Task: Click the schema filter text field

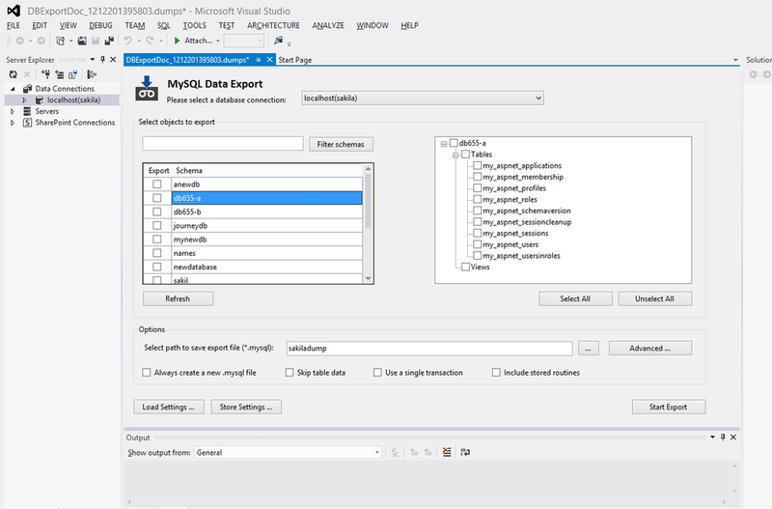Action: pyautogui.click(x=223, y=144)
